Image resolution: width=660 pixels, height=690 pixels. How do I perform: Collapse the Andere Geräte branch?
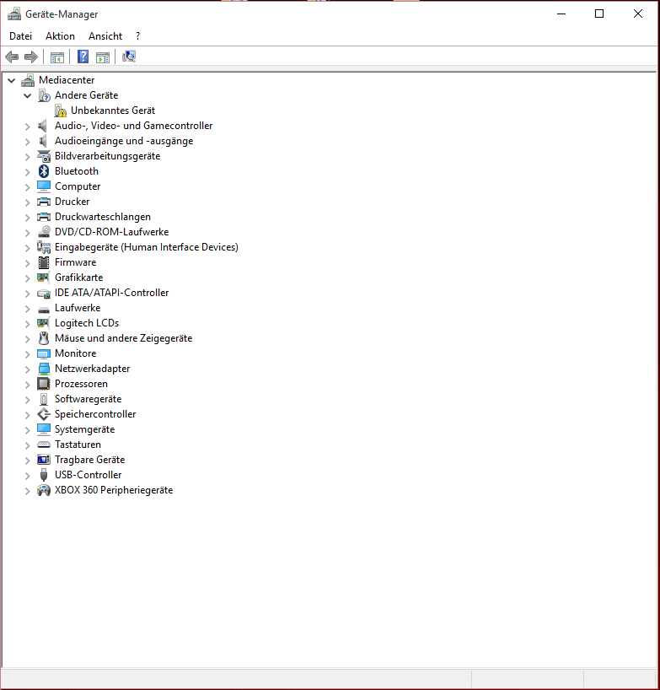click(27, 95)
